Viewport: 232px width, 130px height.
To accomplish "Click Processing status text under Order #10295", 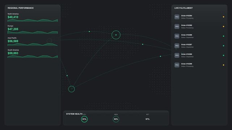I will tap(187, 28).
